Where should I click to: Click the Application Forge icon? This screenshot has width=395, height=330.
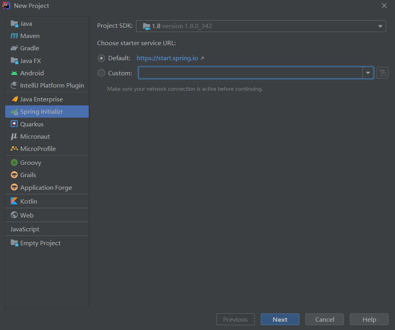[14, 187]
